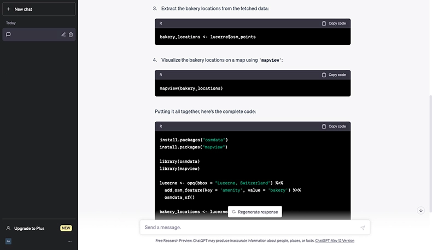The height and width of the screenshot is (250, 432).
Task: Click the send message arrow icon
Action: point(363,228)
